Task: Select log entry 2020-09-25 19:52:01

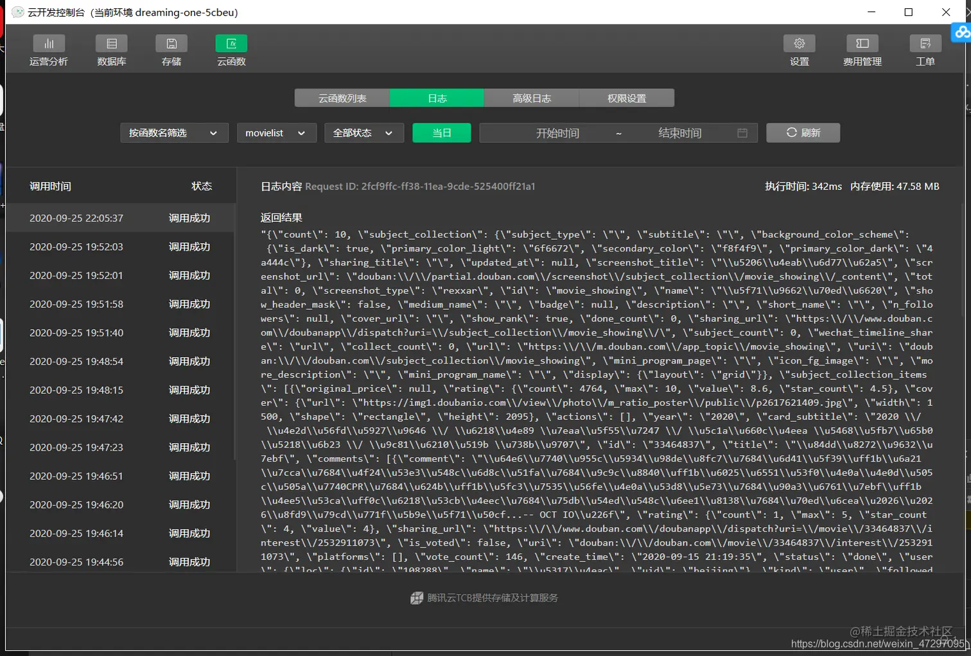Action: 121,276
